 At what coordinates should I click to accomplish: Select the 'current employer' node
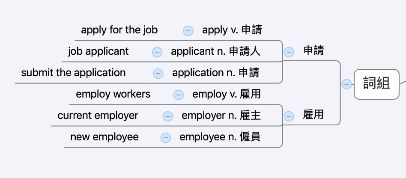(x=98, y=116)
